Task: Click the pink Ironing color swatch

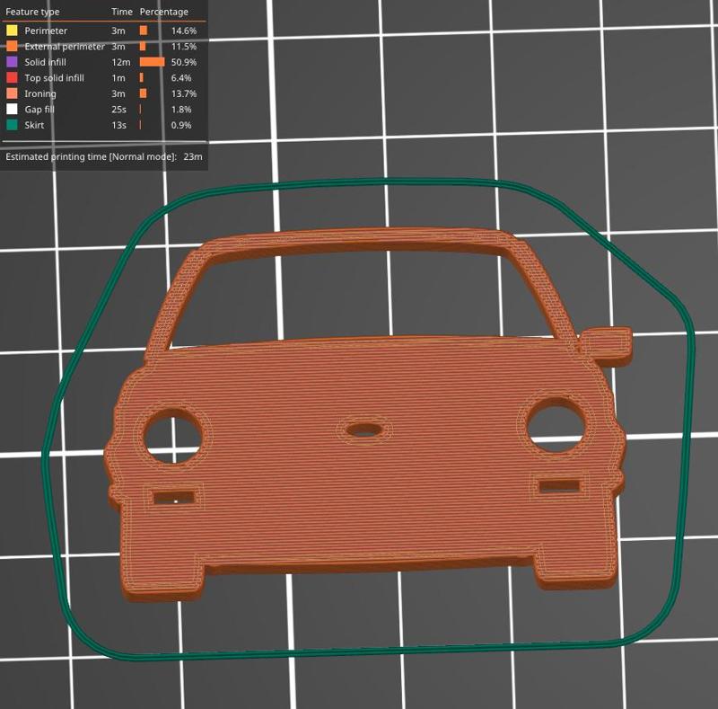Action: pos(10,93)
